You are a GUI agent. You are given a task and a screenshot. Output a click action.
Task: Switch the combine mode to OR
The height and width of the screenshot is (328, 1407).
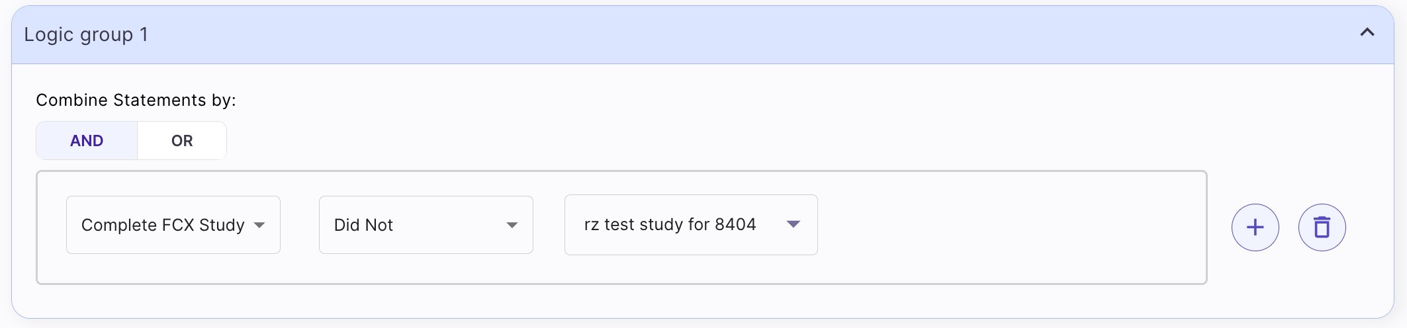[x=182, y=140]
